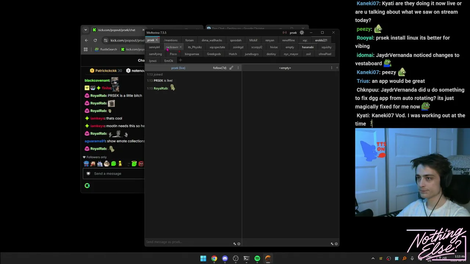Viewport: 470px width, 264px height.
Task: Open the apps grid in bookmarks bar
Action: [x=86, y=49]
